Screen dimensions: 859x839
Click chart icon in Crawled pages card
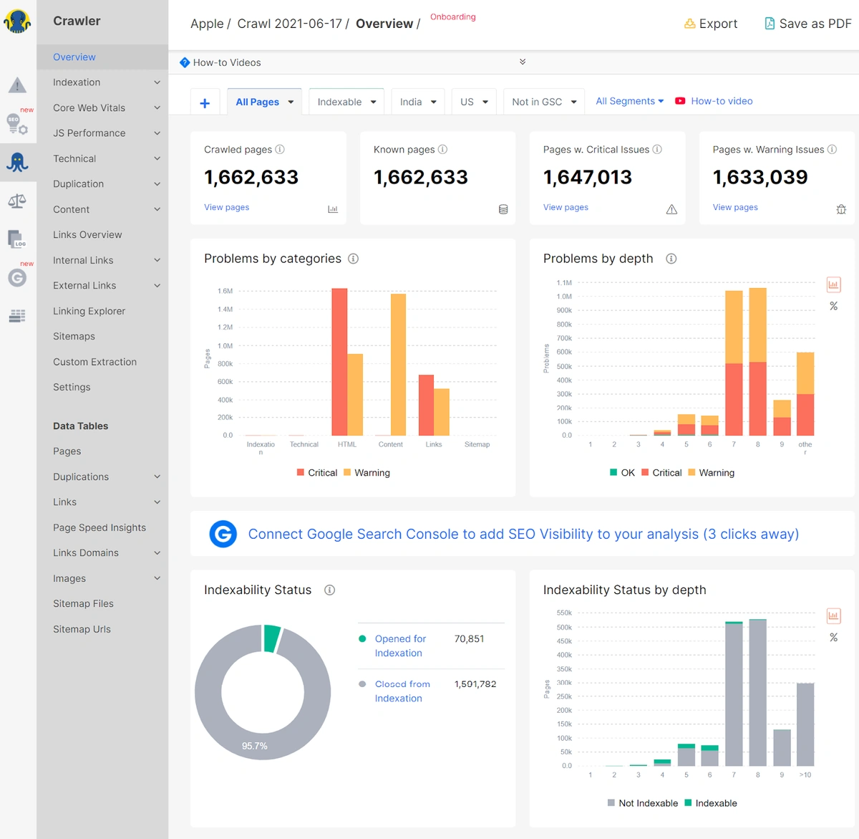tap(333, 209)
